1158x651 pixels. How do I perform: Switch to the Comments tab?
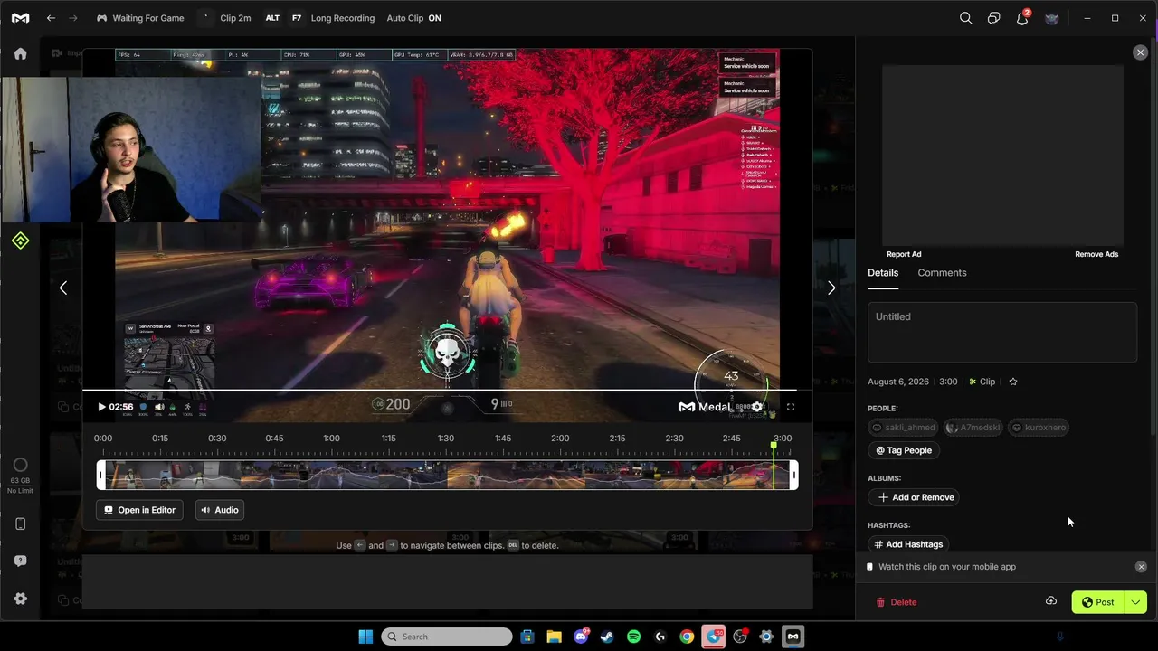942,273
